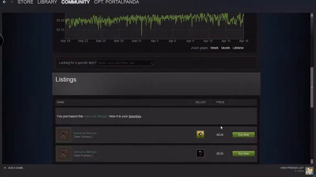Open the COMMUNITY menu

tap(76, 2)
